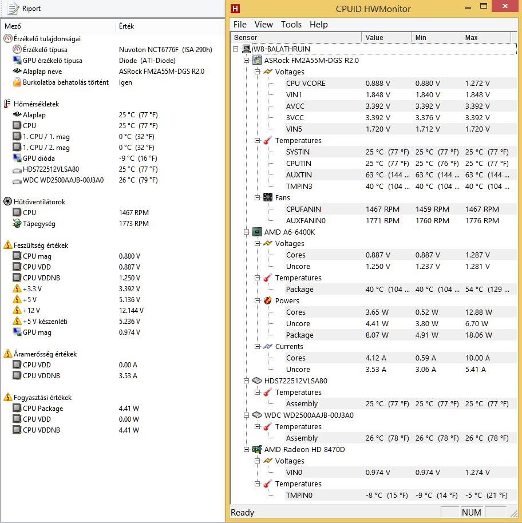This screenshot has height=523, width=522.
Task: Collapse the Powers group
Action: (x=257, y=300)
